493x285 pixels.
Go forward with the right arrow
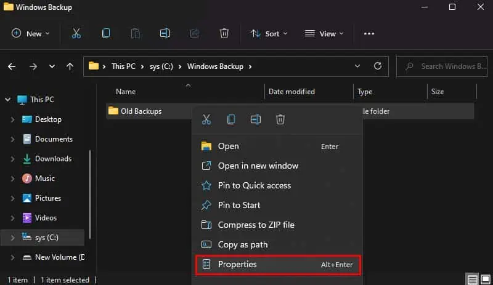point(33,66)
